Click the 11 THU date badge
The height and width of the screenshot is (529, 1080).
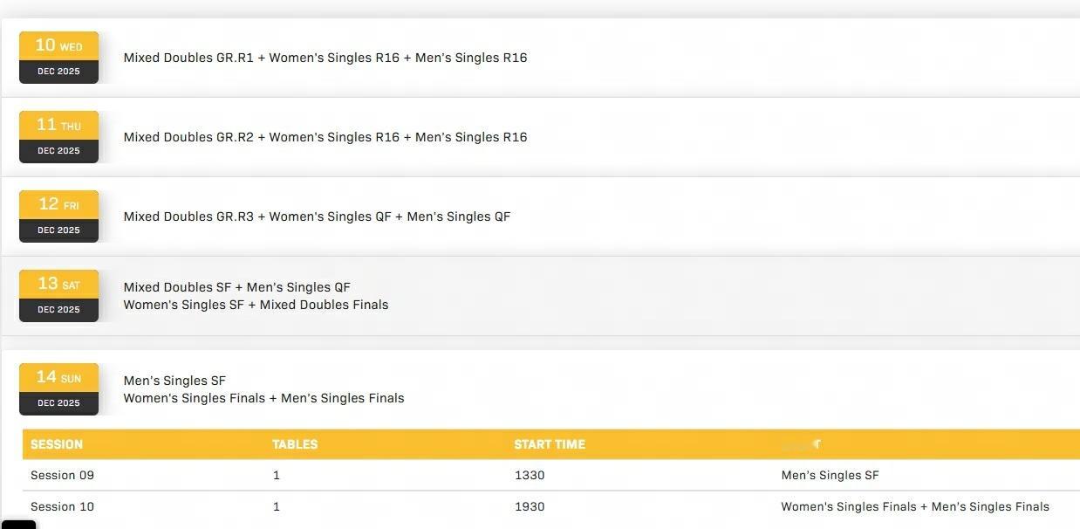[58, 136]
